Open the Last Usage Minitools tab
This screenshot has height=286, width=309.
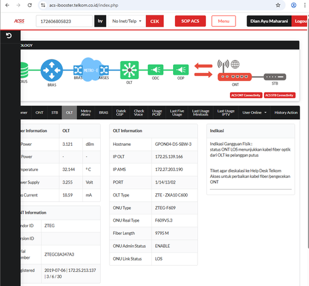tap(201, 112)
